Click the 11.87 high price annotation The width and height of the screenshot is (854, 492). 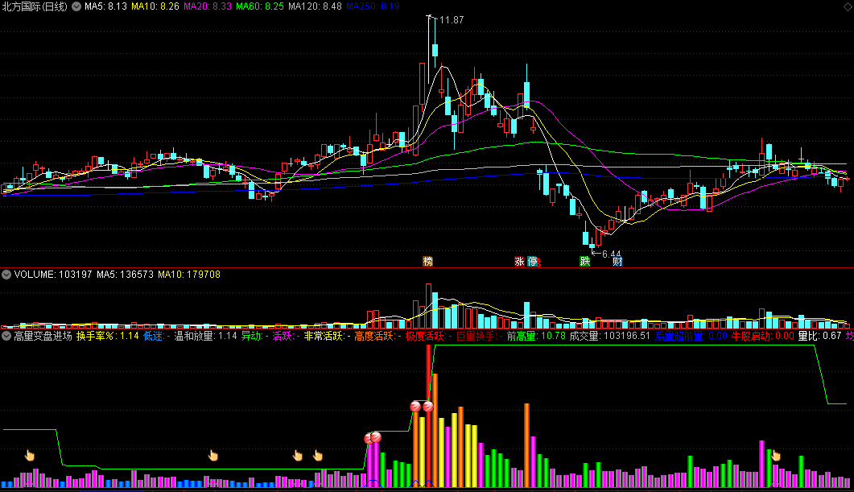[452, 20]
